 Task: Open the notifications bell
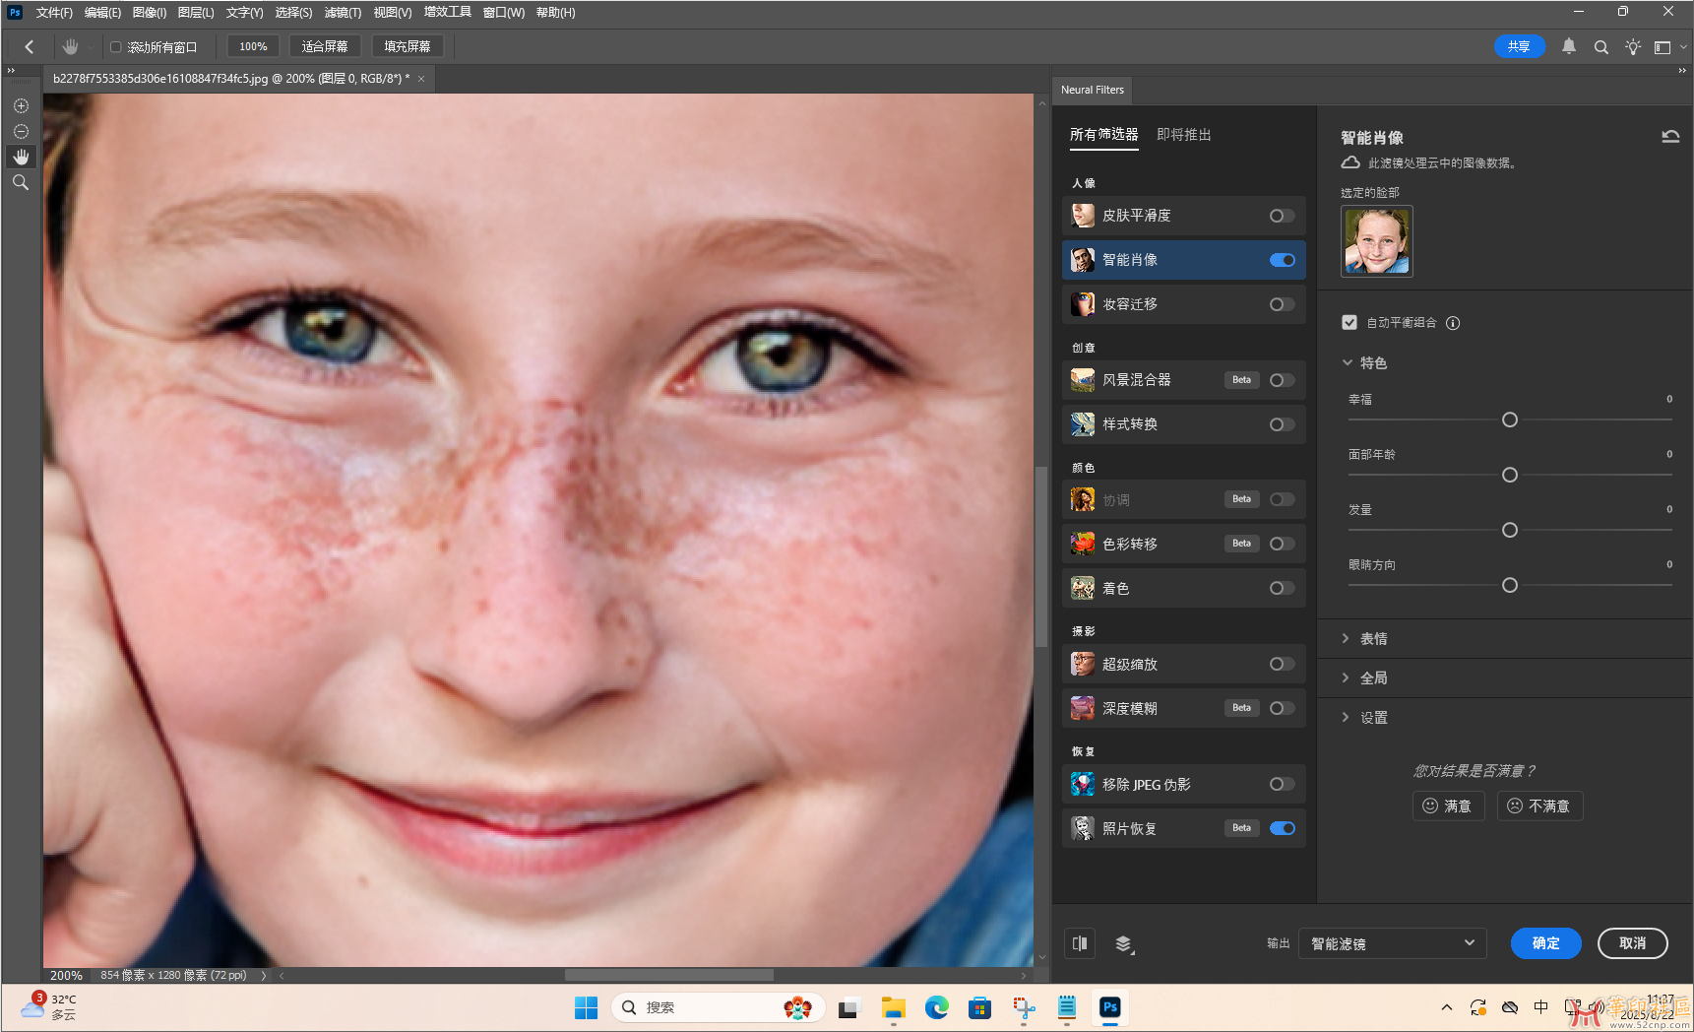(1569, 46)
